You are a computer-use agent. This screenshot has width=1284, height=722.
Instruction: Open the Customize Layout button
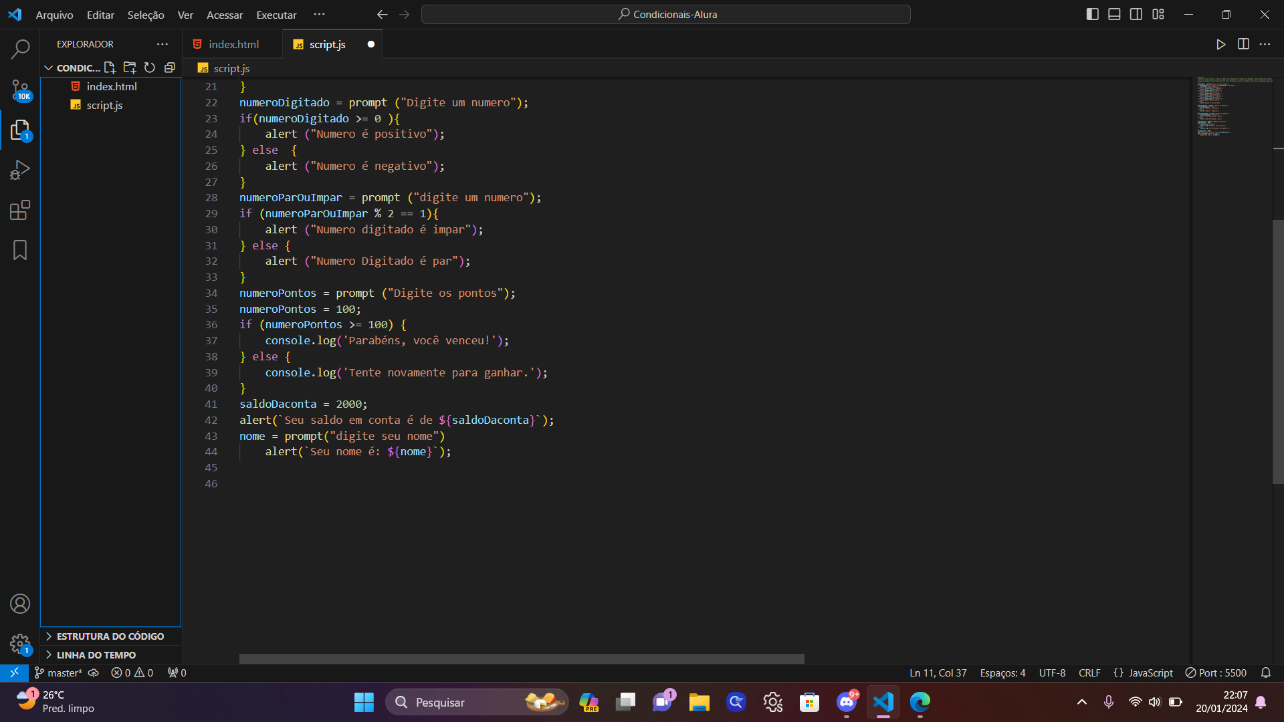[1158, 14]
